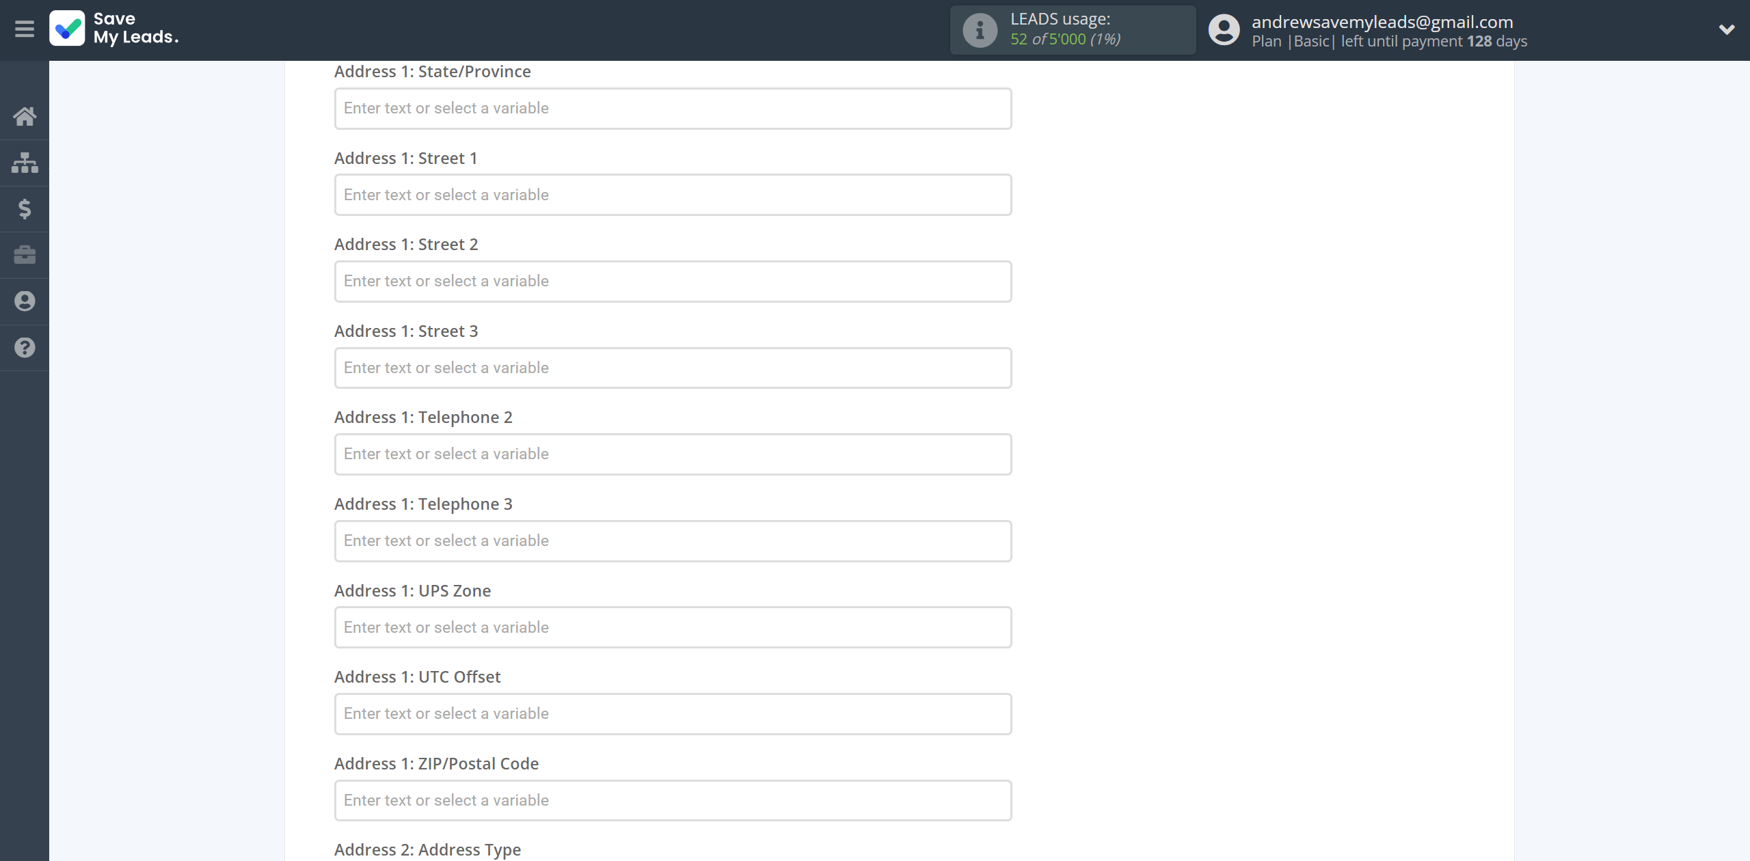Enter text in Address 1 ZIP/Postal Code field
Image resolution: width=1750 pixels, height=861 pixels.
672,799
